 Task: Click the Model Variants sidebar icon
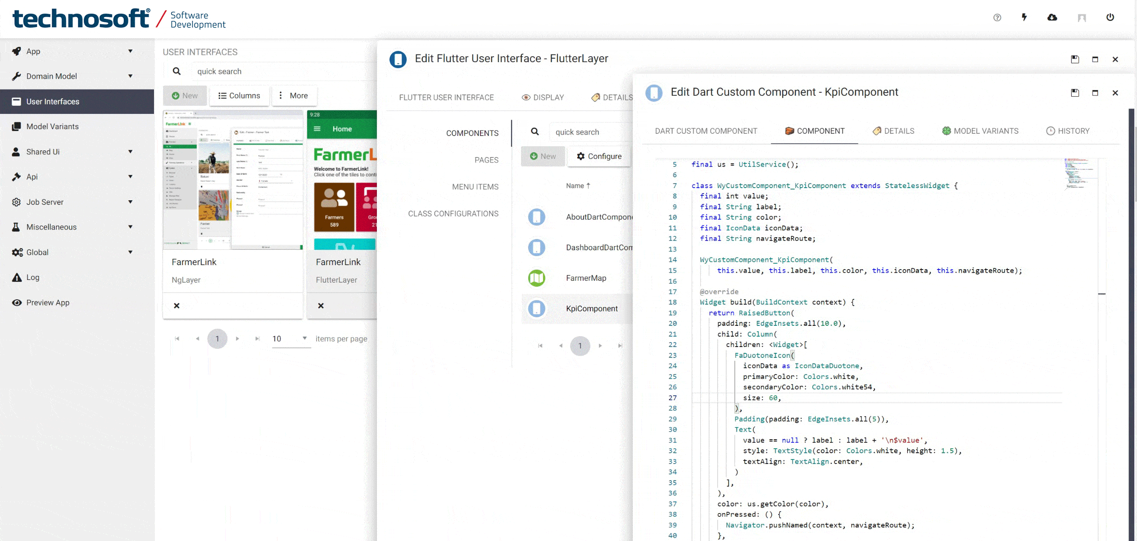[16, 126]
